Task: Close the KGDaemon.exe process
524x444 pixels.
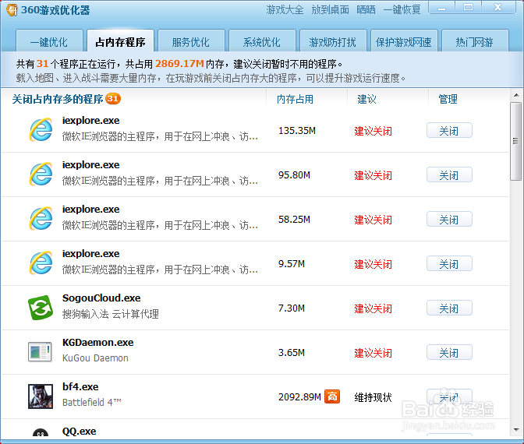Action: [449, 353]
